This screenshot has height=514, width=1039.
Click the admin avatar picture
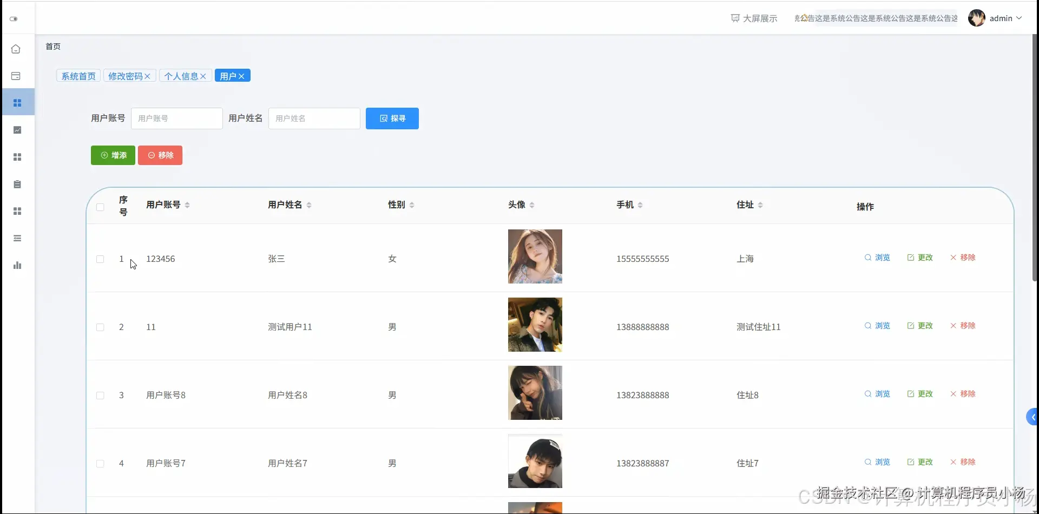[977, 18]
